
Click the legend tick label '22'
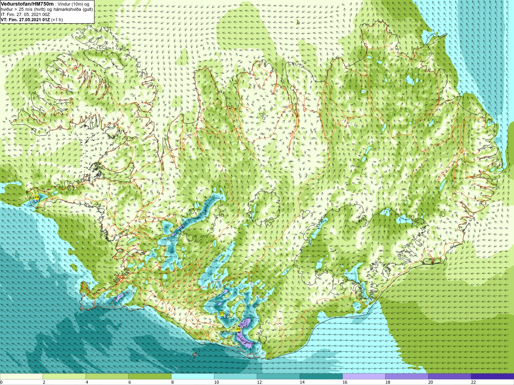tap(473, 382)
